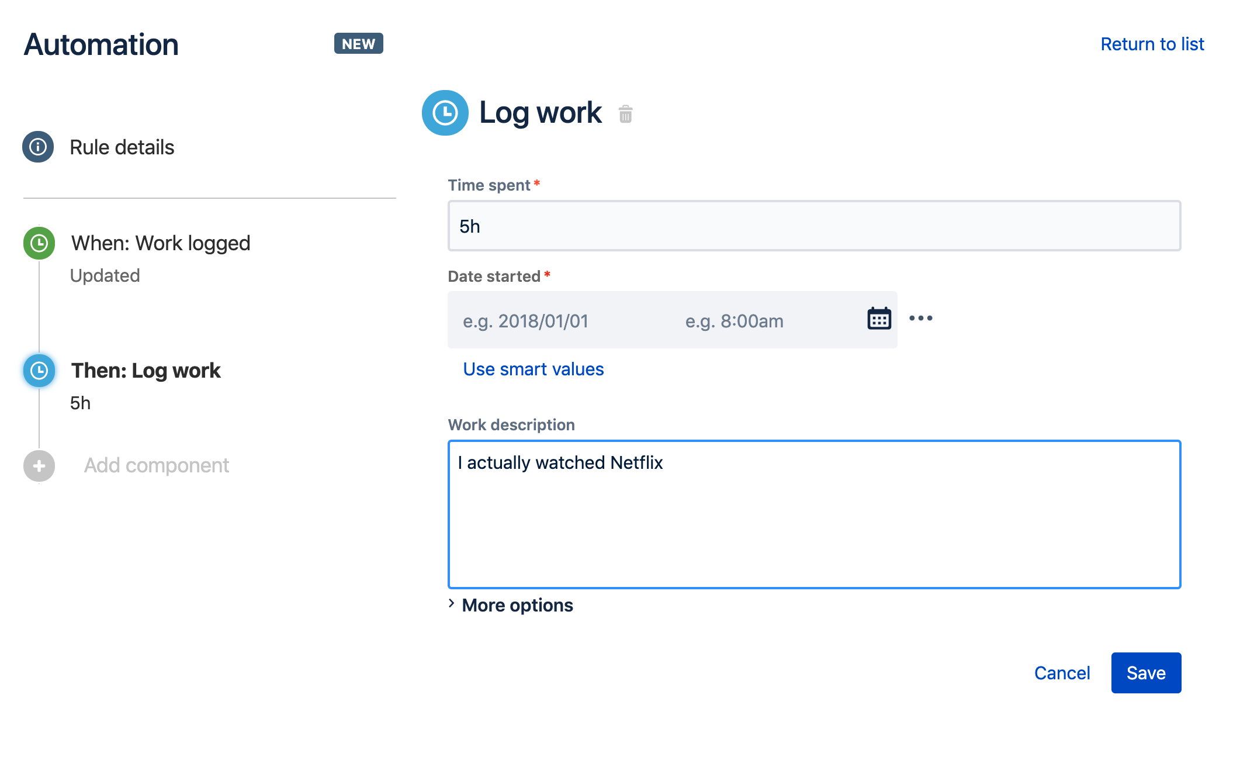Click Add component label
The width and height of the screenshot is (1240, 760).
[156, 465]
